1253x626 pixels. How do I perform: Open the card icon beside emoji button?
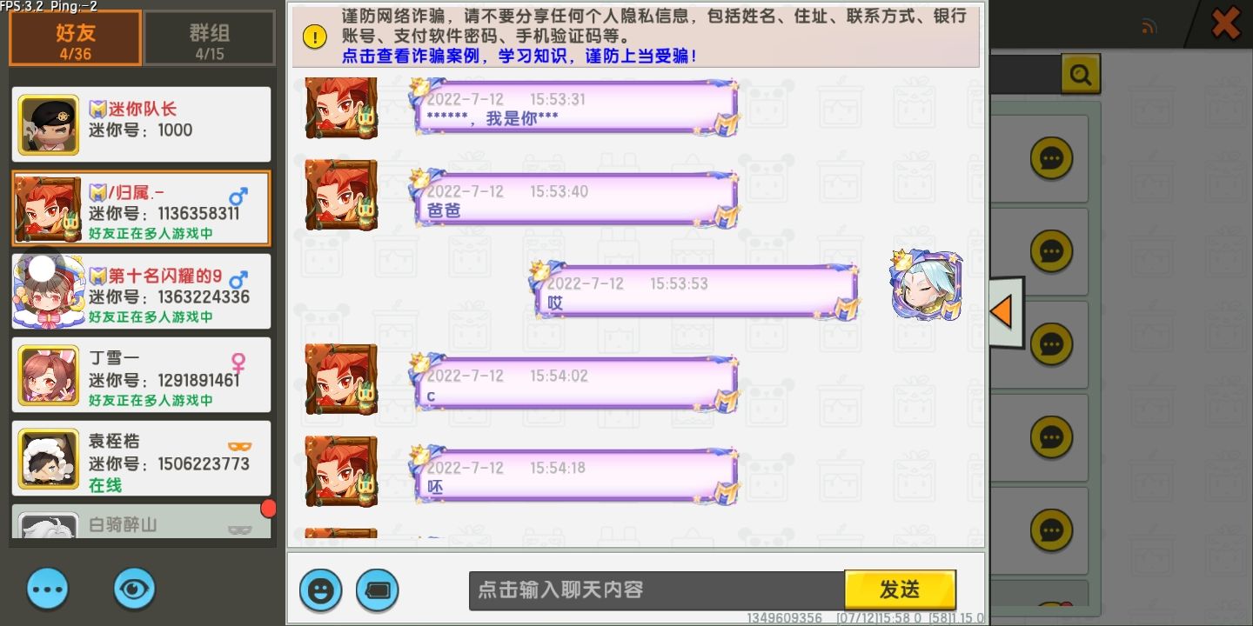378,591
